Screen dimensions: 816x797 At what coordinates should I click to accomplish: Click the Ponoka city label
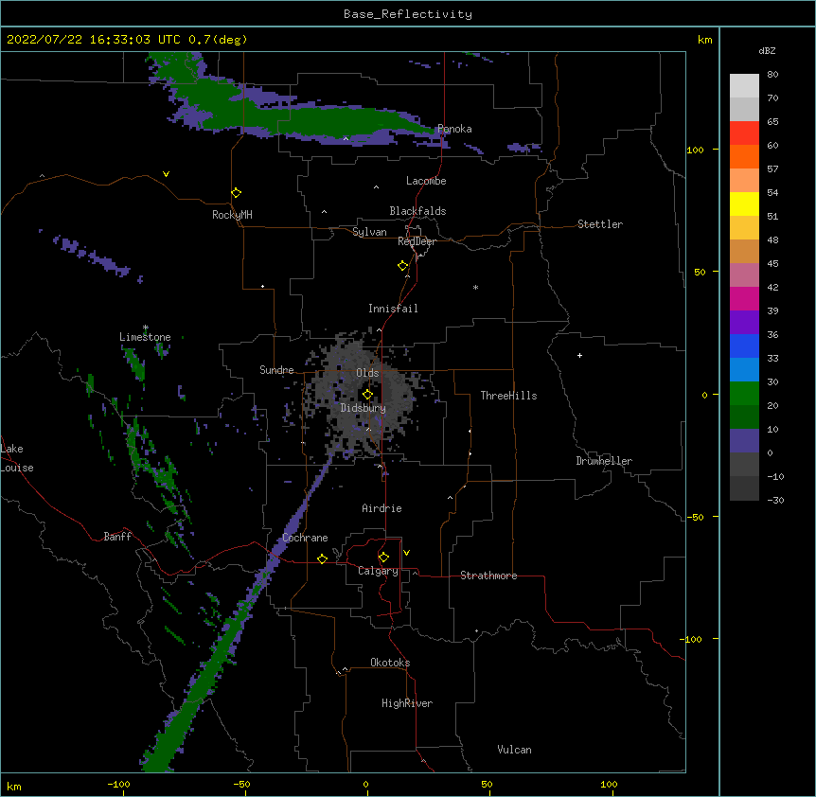point(454,129)
